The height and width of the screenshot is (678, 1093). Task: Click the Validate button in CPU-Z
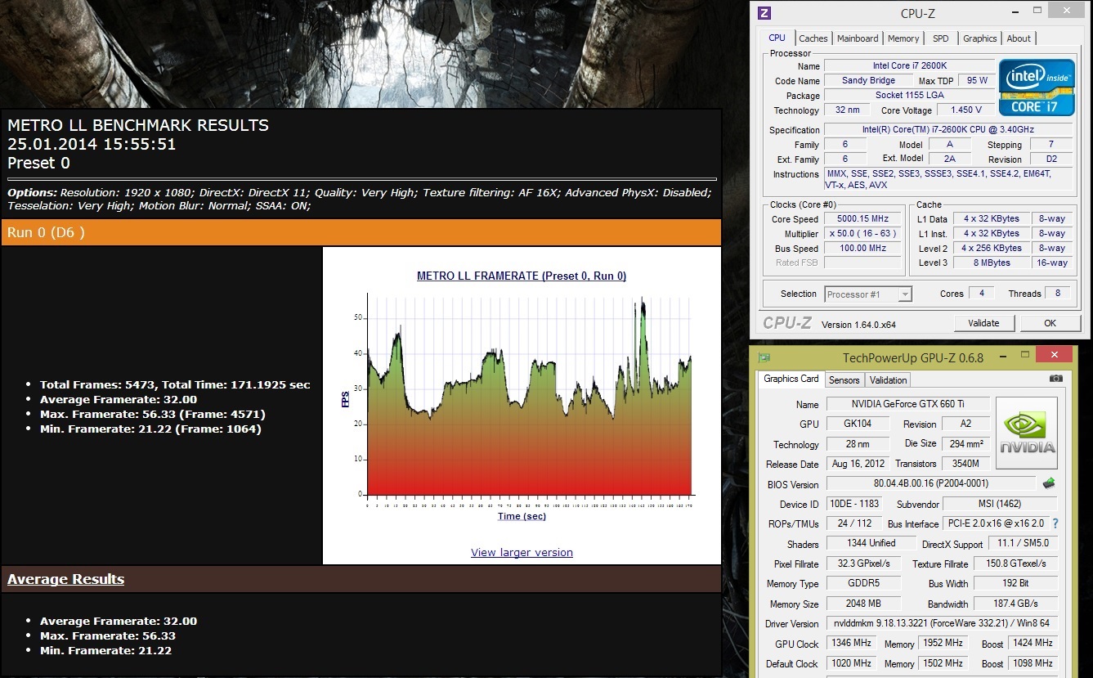pyautogui.click(x=983, y=323)
